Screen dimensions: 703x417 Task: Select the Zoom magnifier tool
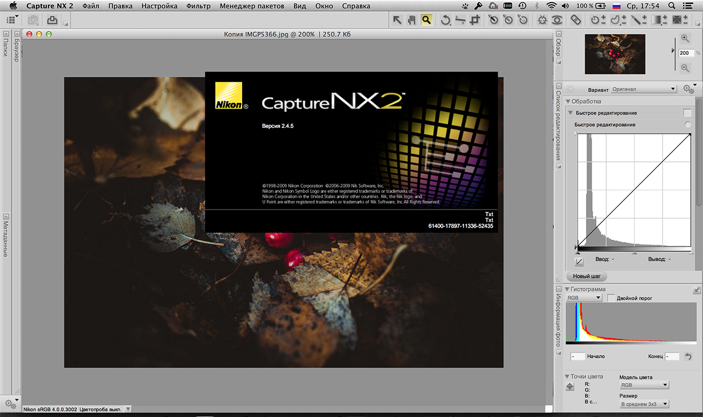coord(426,20)
